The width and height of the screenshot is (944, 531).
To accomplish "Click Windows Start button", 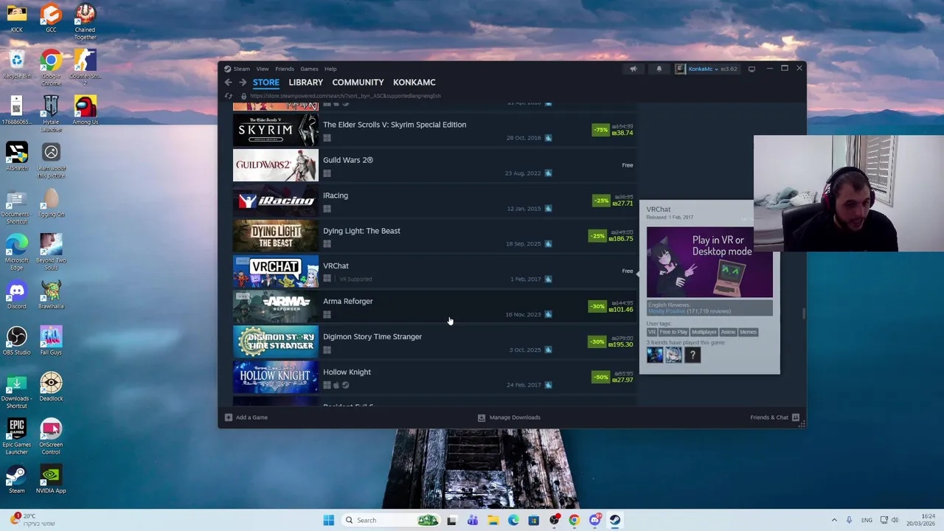I will 328,520.
